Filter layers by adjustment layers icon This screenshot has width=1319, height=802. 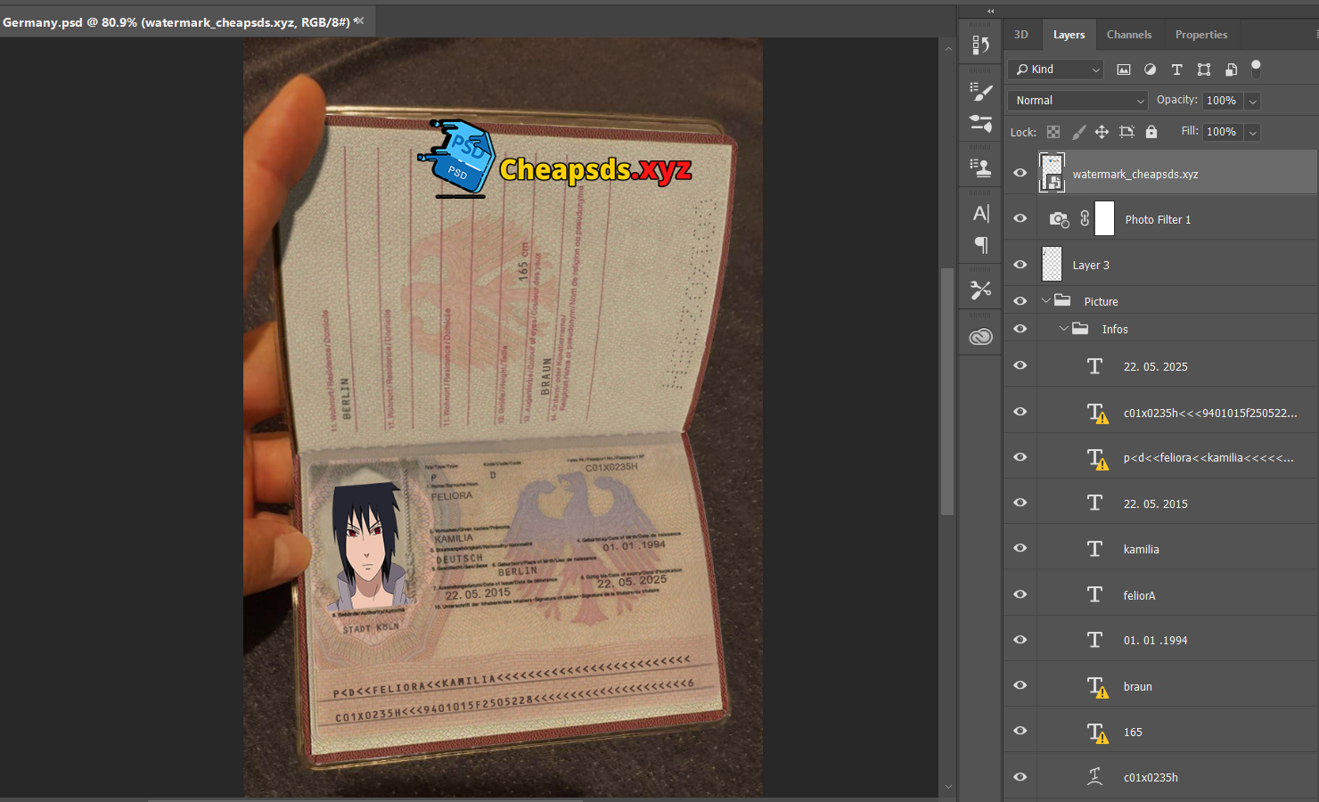pos(1150,70)
